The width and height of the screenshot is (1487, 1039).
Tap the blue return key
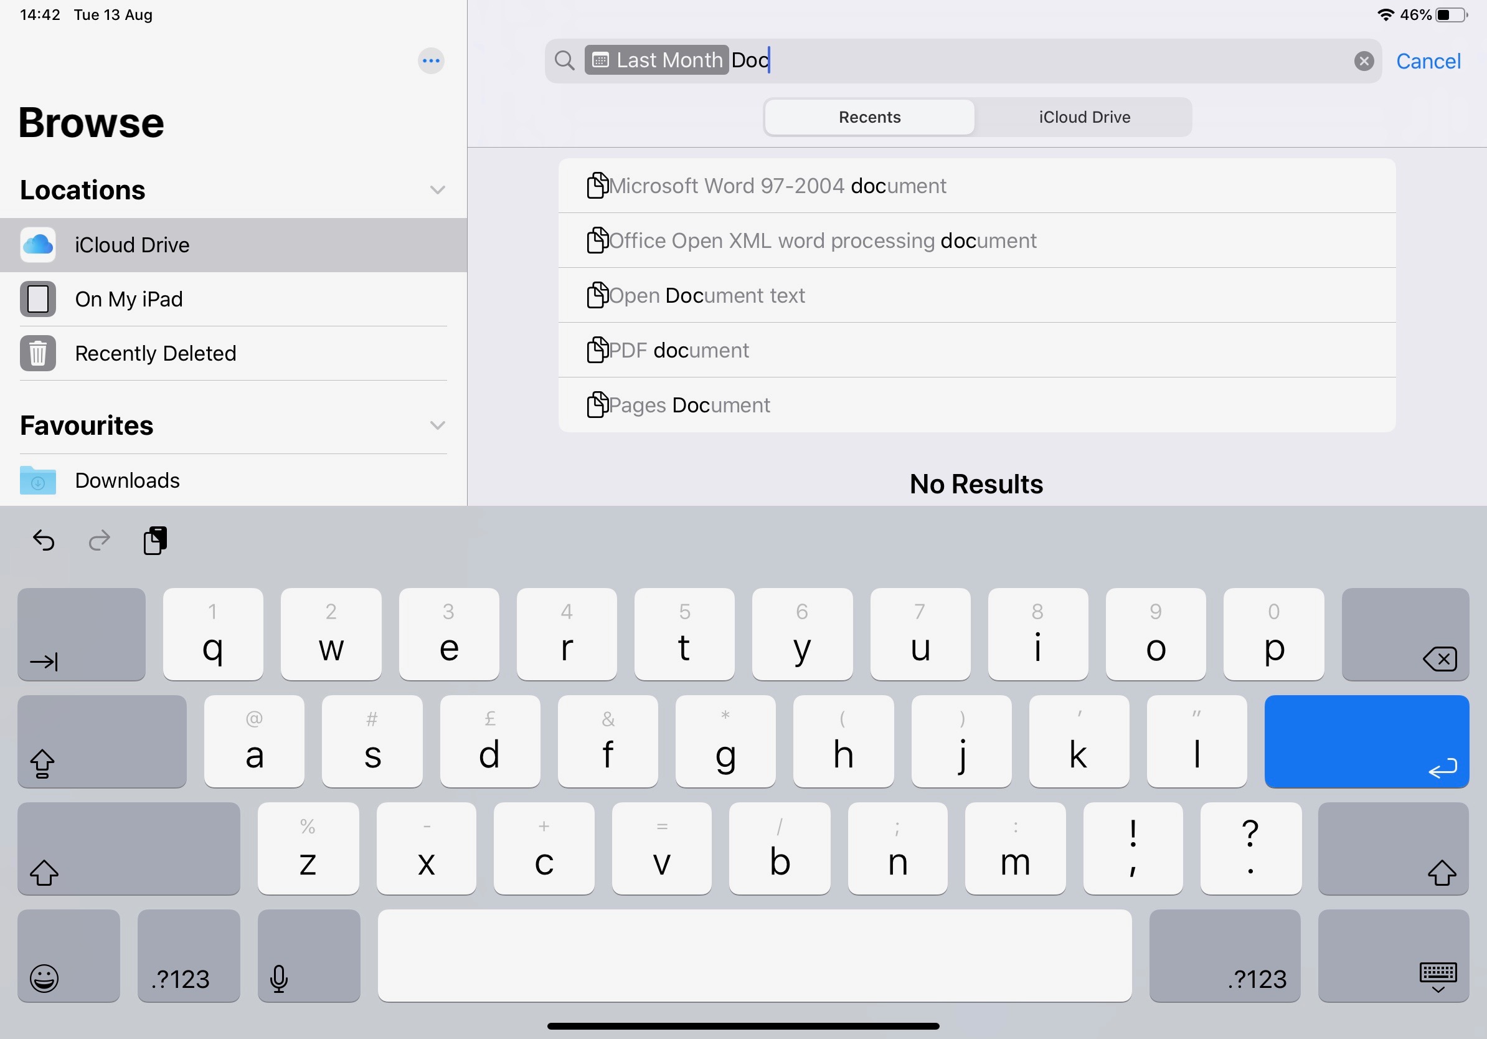1367,742
